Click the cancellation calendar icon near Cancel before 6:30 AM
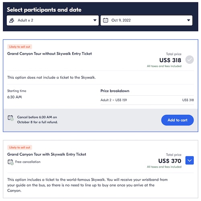 [10, 118]
